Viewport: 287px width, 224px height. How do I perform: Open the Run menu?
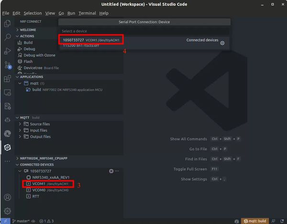pyautogui.click(x=71, y=13)
